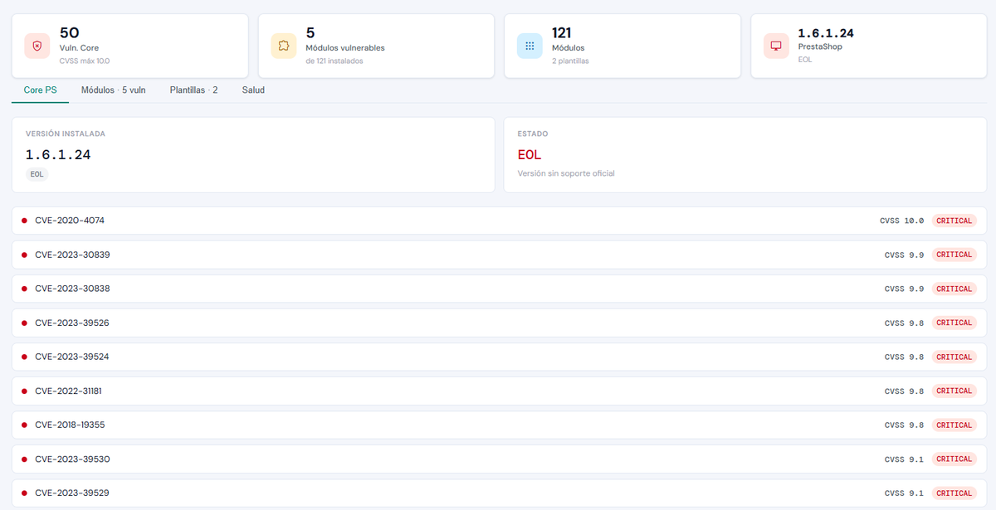The image size is (996, 510).
Task: Open vulnerability CVE-2023-39526
Action: (x=500, y=323)
